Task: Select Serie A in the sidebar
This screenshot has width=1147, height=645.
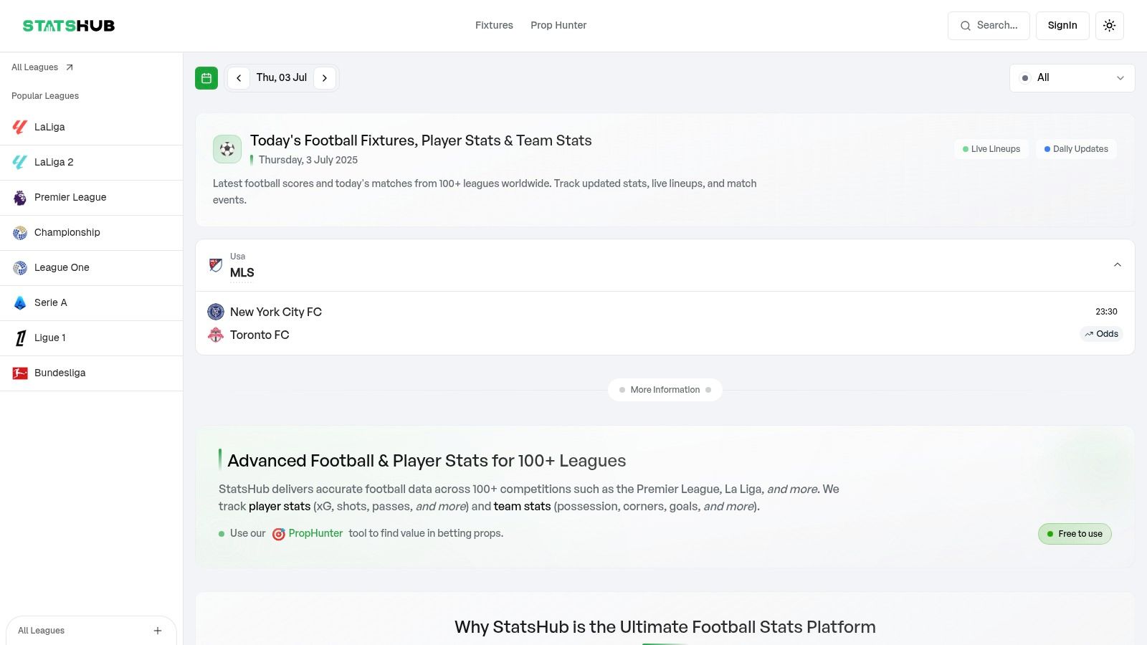Action: [x=92, y=303]
